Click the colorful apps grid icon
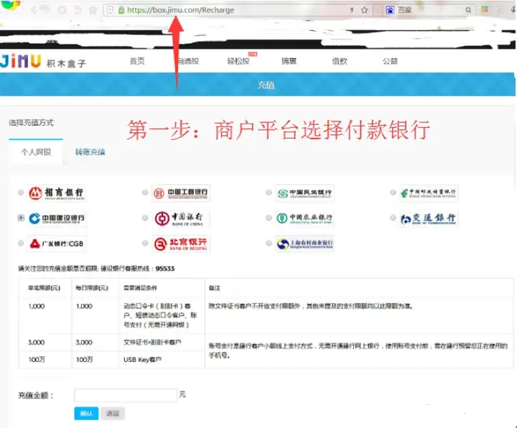This screenshot has width=517, height=428. point(485,9)
